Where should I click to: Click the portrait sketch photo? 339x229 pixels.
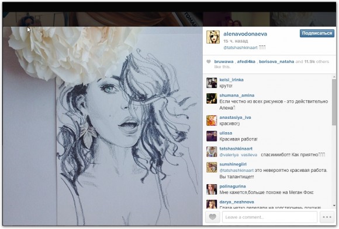(x=103, y=126)
